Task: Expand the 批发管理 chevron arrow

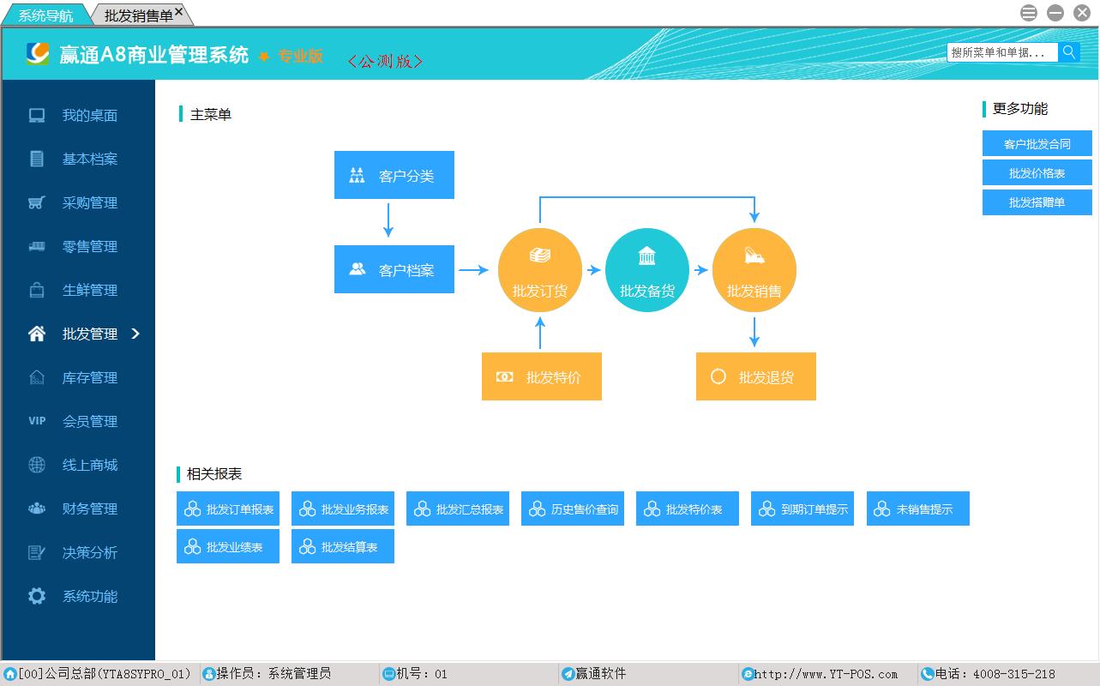Action: [x=135, y=334]
